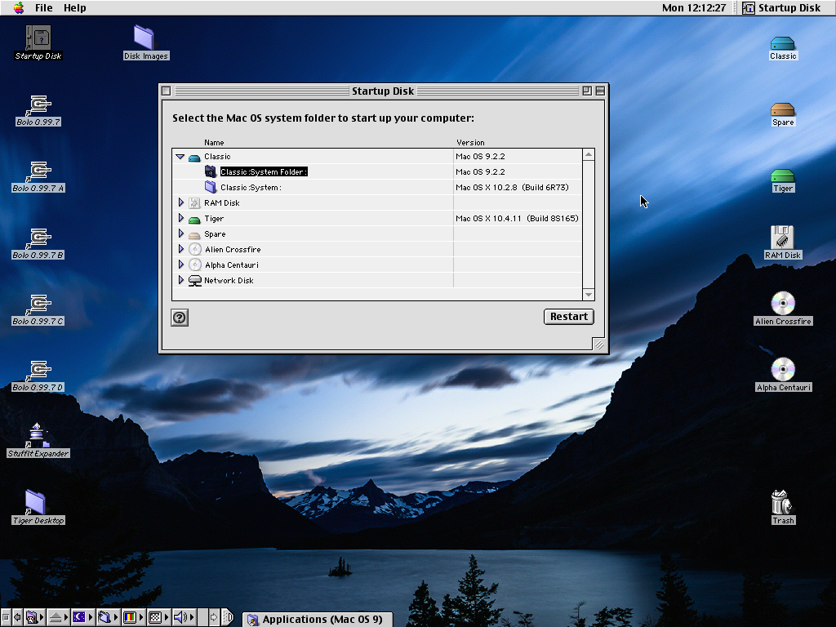The height and width of the screenshot is (627, 836).
Task: Select the Bolo 0.99.7 B desktop alias
Action: [x=38, y=238]
